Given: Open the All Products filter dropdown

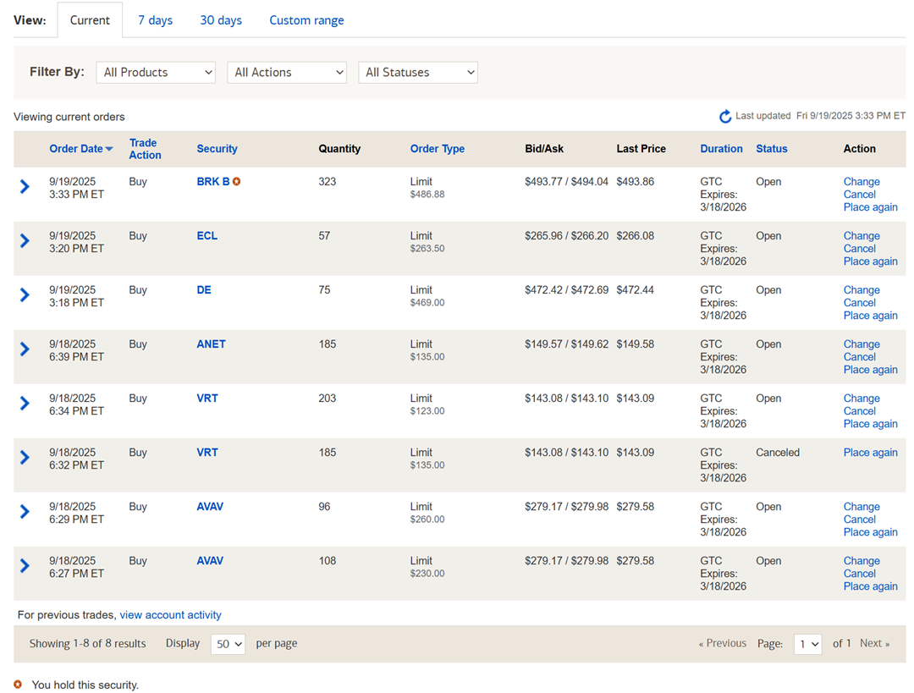Looking at the screenshot, I should (x=156, y=73).
